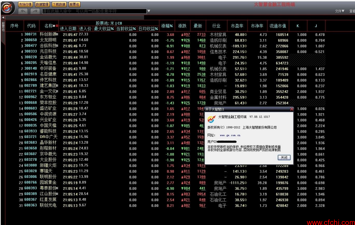Sort by 市盈率 column header

click(x=237, y=26)
